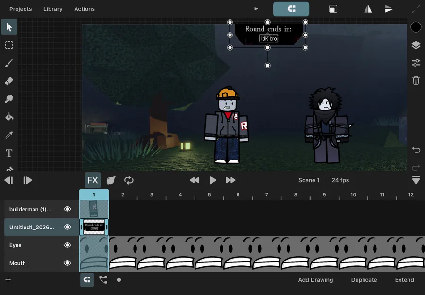Collapse the timeline with down triangle
Screen dimensions: 425x295
click(416, 180)
